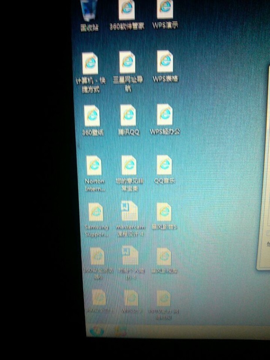Select the 360安全浏览器 desktop icon
The image size is (270, 360).
(x=98, y=256)
